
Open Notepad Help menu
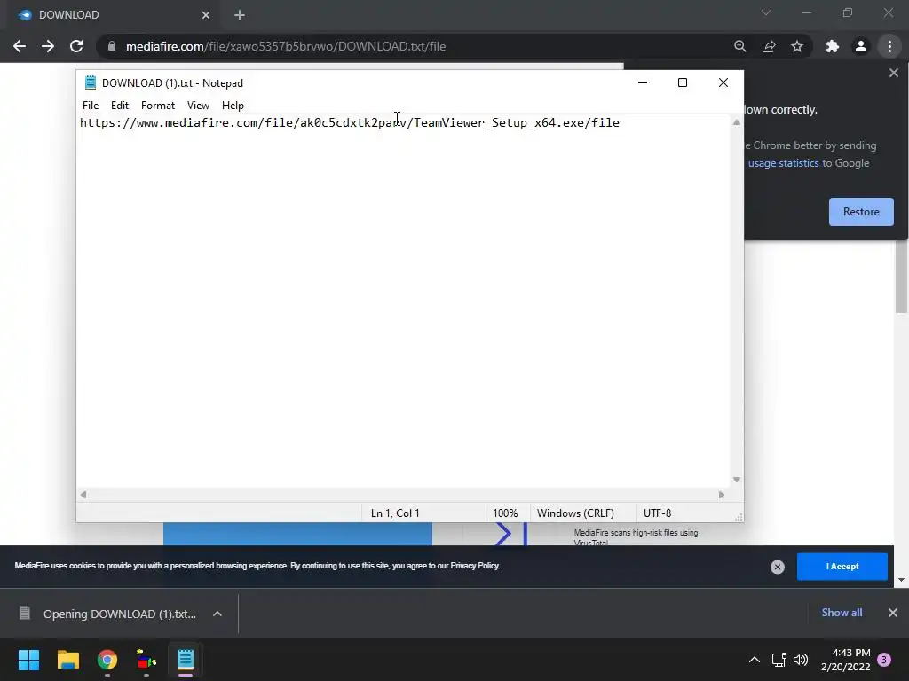tap(233, 106)
